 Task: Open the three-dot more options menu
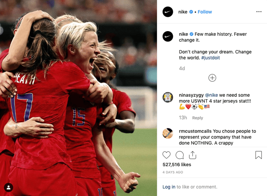point(259,12)
